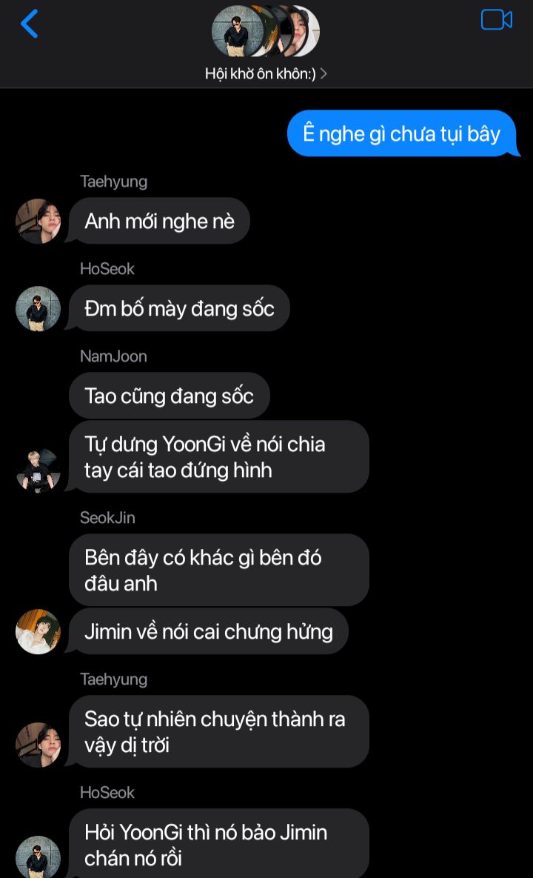The height and width of the screenshot is (878, 533).
Task: Select message Anh mới nghe nè
Action: coord(159,221)
